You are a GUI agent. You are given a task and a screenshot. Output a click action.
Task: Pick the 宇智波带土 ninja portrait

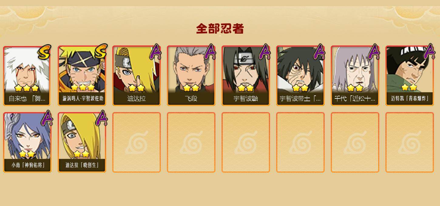click(300, 76)
